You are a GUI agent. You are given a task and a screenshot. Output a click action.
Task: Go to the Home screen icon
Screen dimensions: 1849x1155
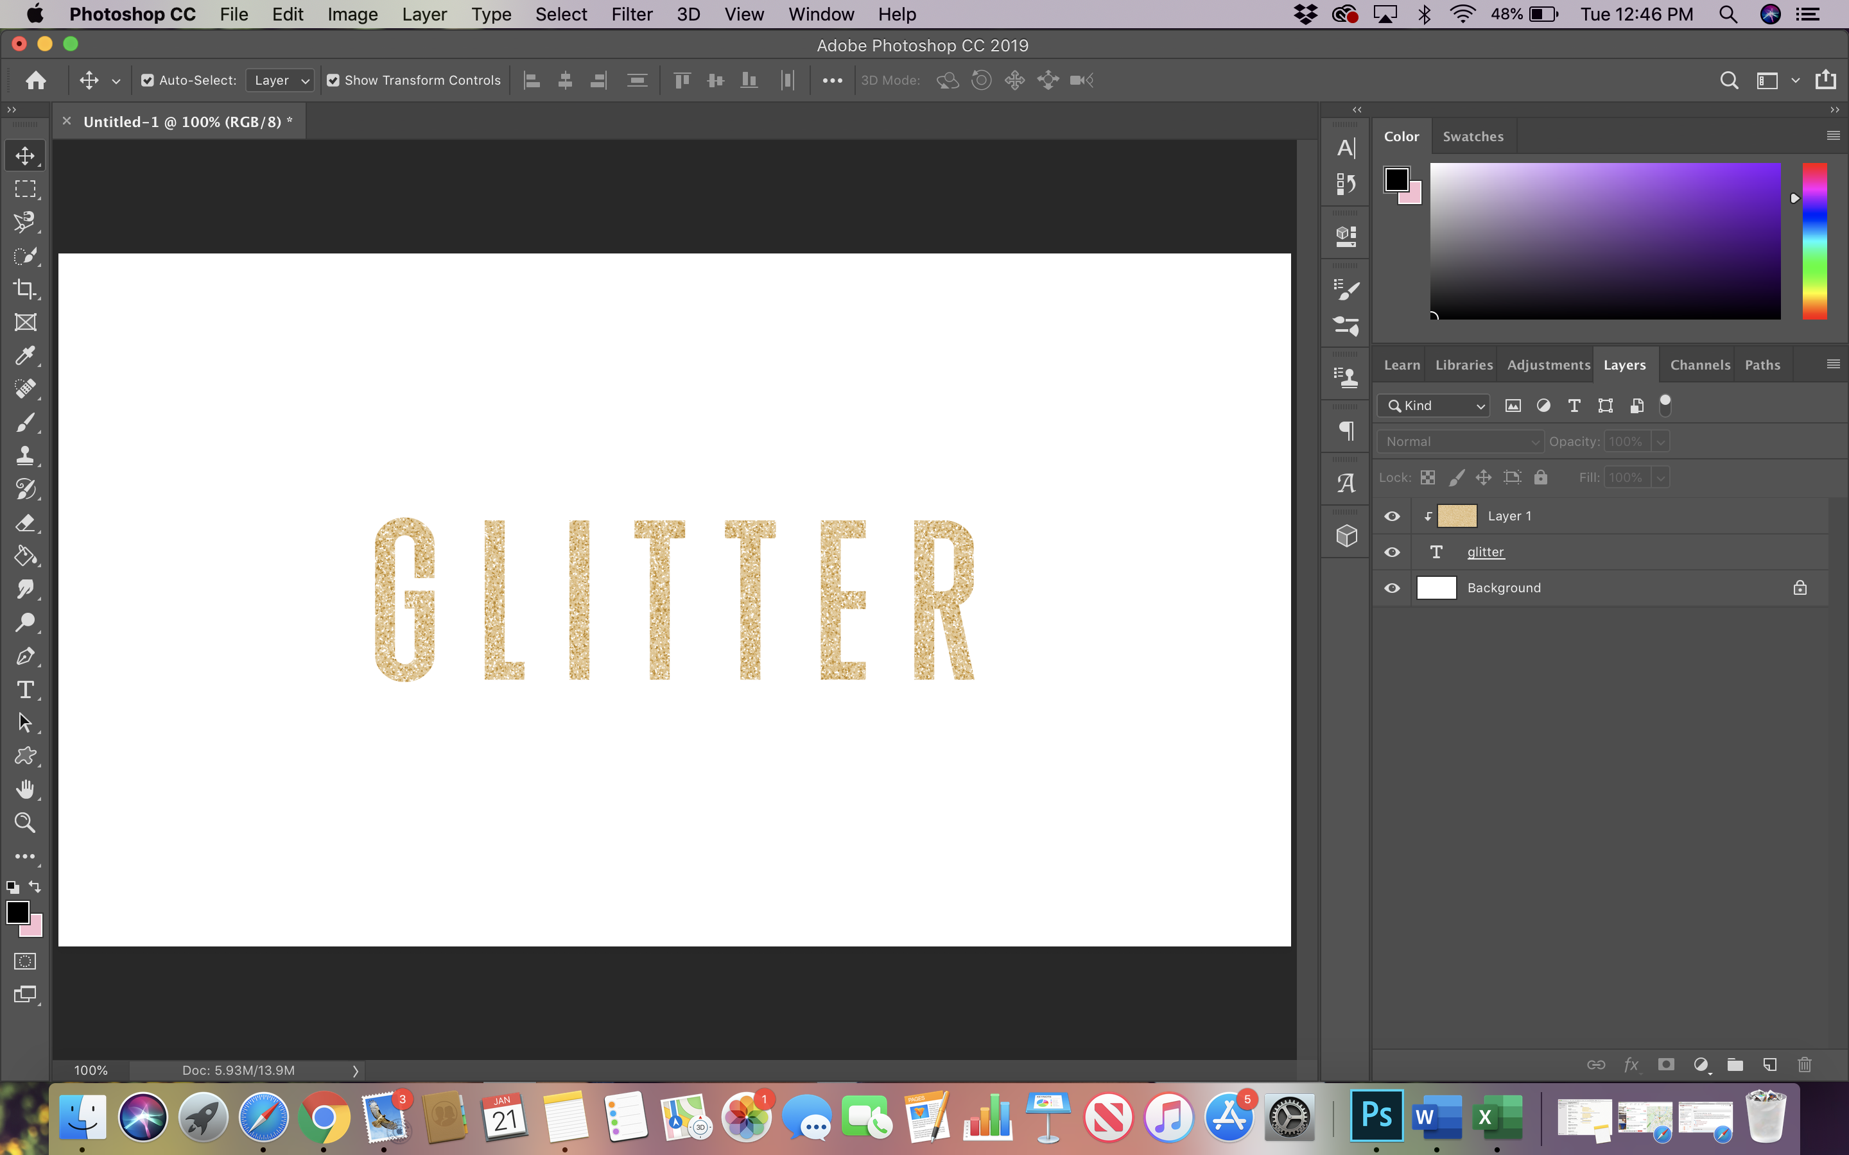(x=35, y=80)
